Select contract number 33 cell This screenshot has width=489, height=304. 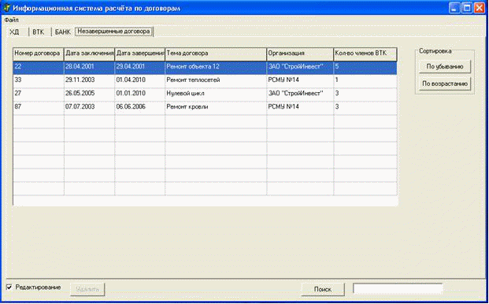pos(39,81)
